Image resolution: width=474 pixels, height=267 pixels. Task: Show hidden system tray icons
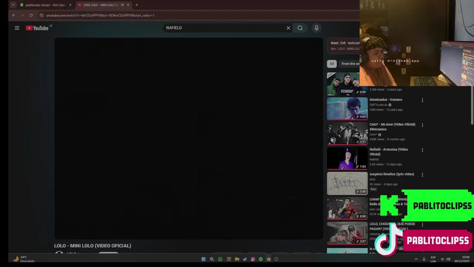[416, 259]
